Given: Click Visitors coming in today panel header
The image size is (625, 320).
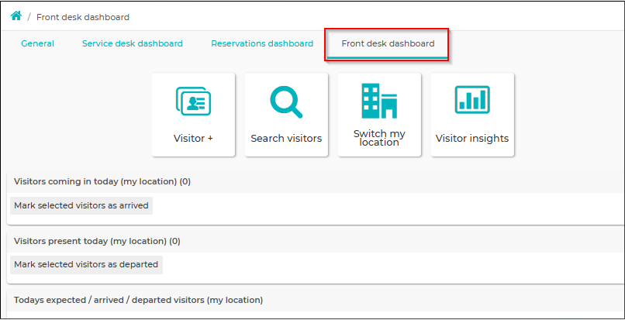Looking at the screenshot, I should point(316,182).
